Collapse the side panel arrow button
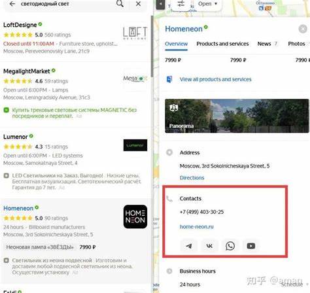Viewport: 310px width, 293px height. pyautogui.click(x=161, y=4)
